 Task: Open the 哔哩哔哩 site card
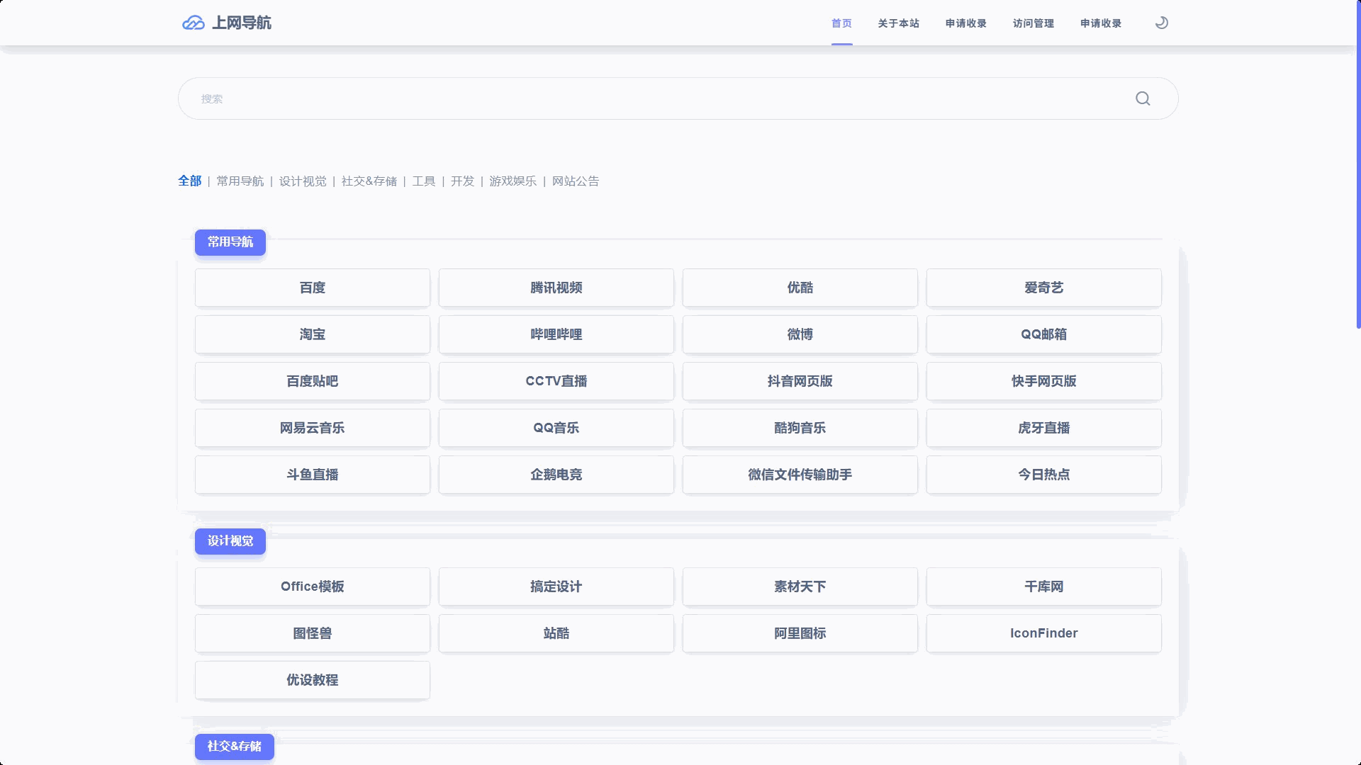556,334
